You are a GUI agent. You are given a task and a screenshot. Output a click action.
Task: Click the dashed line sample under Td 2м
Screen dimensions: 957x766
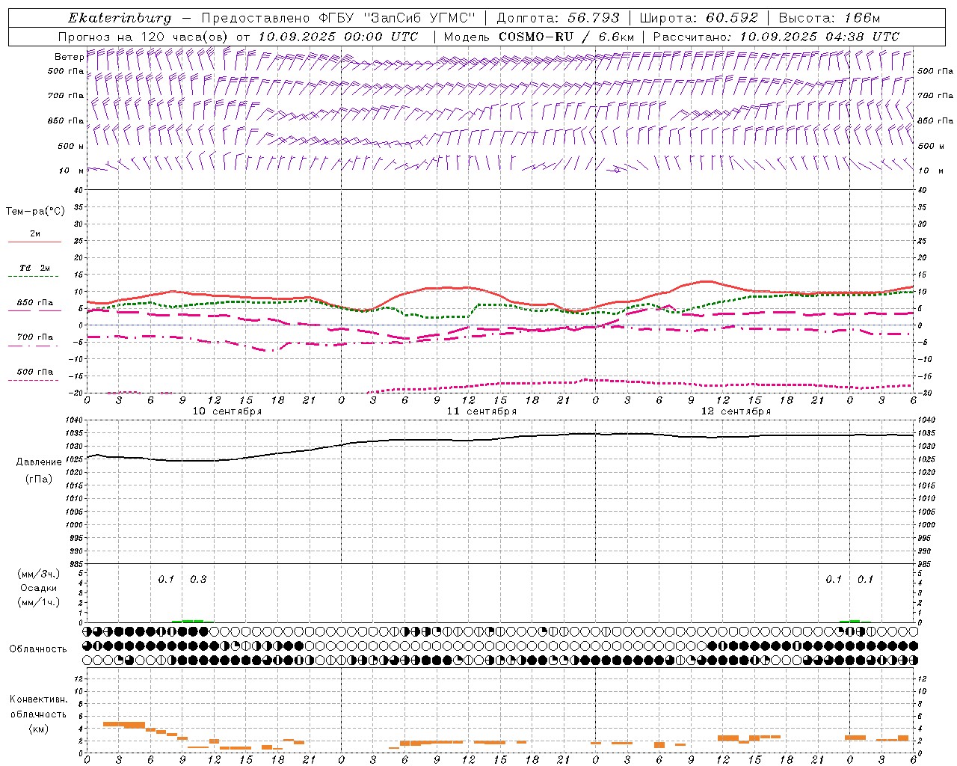(34, 277)
